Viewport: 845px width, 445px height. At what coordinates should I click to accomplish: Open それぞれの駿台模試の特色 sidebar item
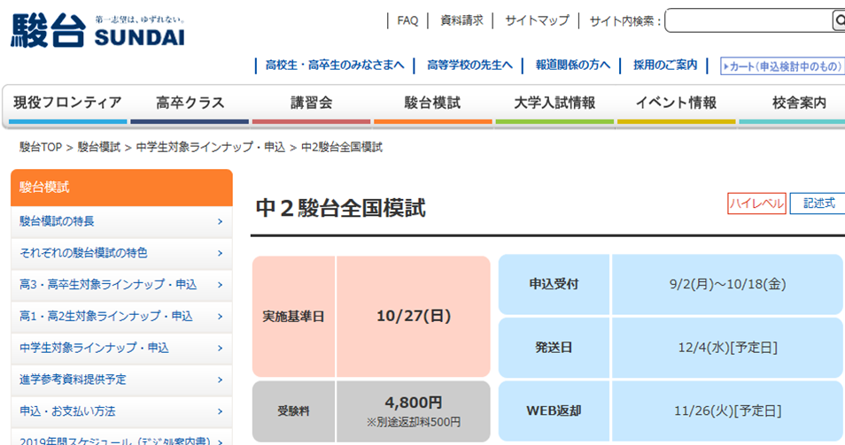coord(122,253)
